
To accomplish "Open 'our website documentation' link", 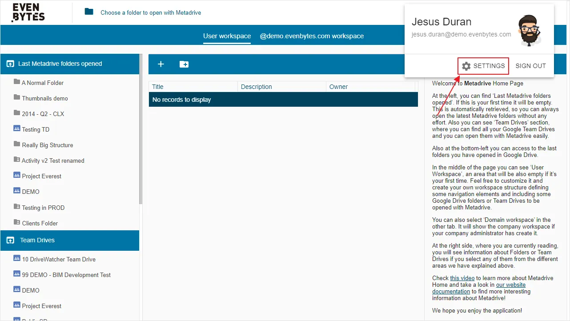I will pyautogui.click(x=479, y=288).
